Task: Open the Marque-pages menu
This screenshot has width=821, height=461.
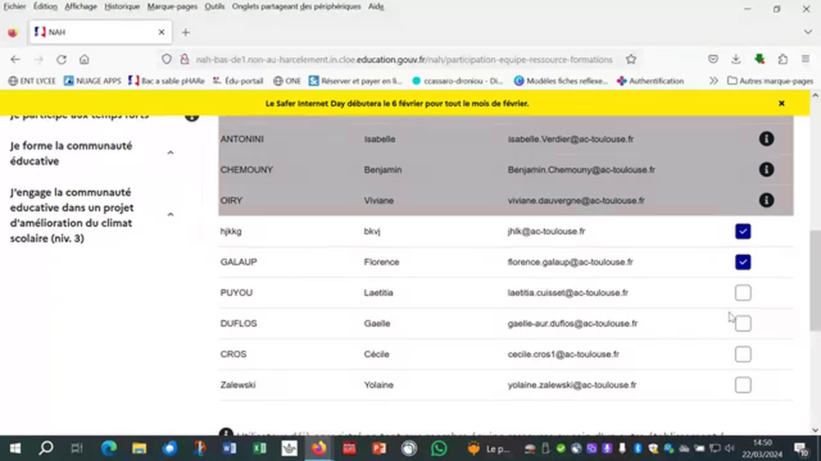Action: pyautogui.click(x=172, y=6)
